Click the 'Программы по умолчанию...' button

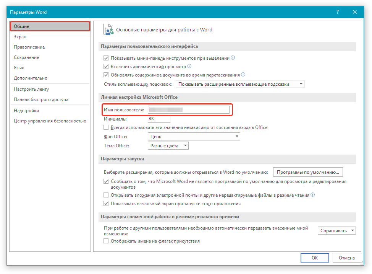pos(308,172)
